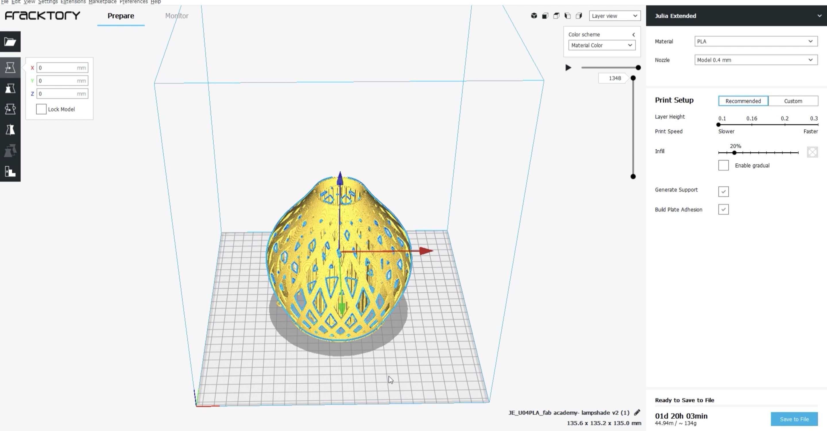Switch to 3D perspective camera view icon
The image size is (827, 431).
pos(534,15)
